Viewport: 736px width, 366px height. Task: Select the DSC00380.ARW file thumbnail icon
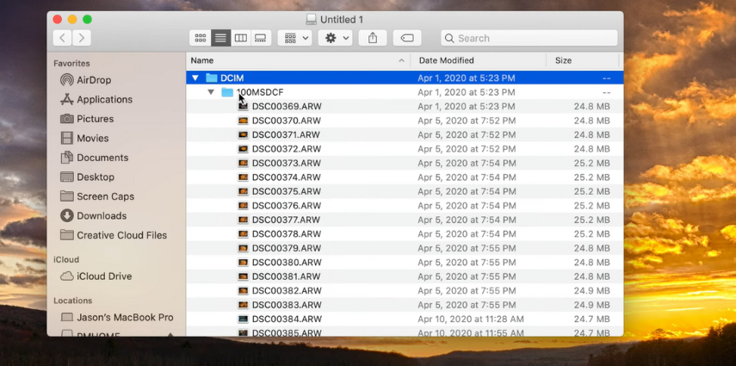[x=243, y=263]
